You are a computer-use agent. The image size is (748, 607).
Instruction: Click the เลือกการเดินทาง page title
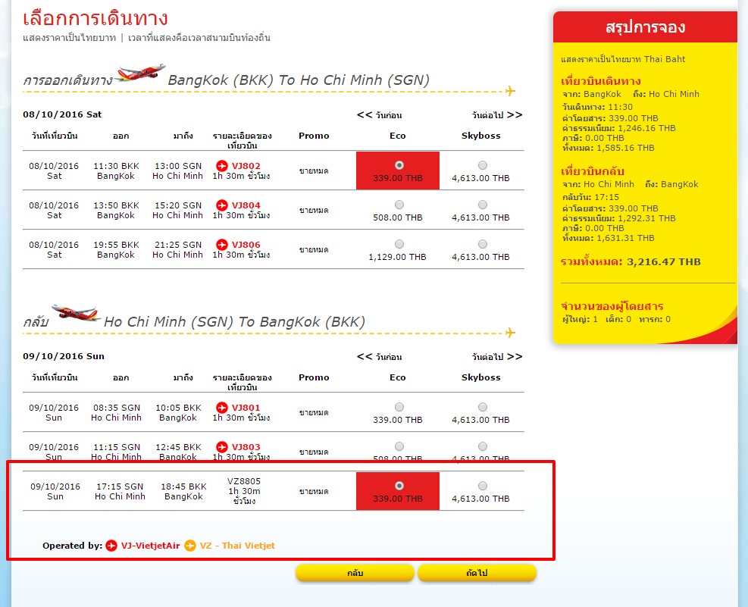[x=95, y=18]
